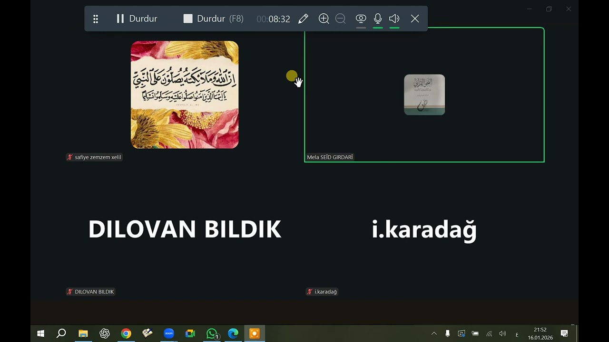Open File Explorer from the taskbar
The height and width of the screenshot is (342, 609).
click(83, 333)
